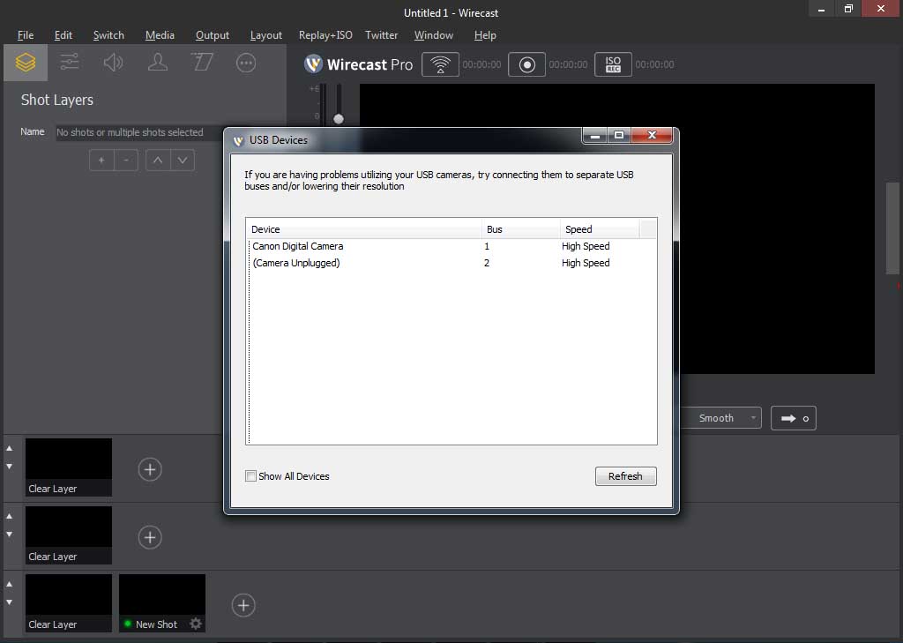903x643 pixels.
Task: Toggle the ISO REC button
Action: click(x=614, y=64)
